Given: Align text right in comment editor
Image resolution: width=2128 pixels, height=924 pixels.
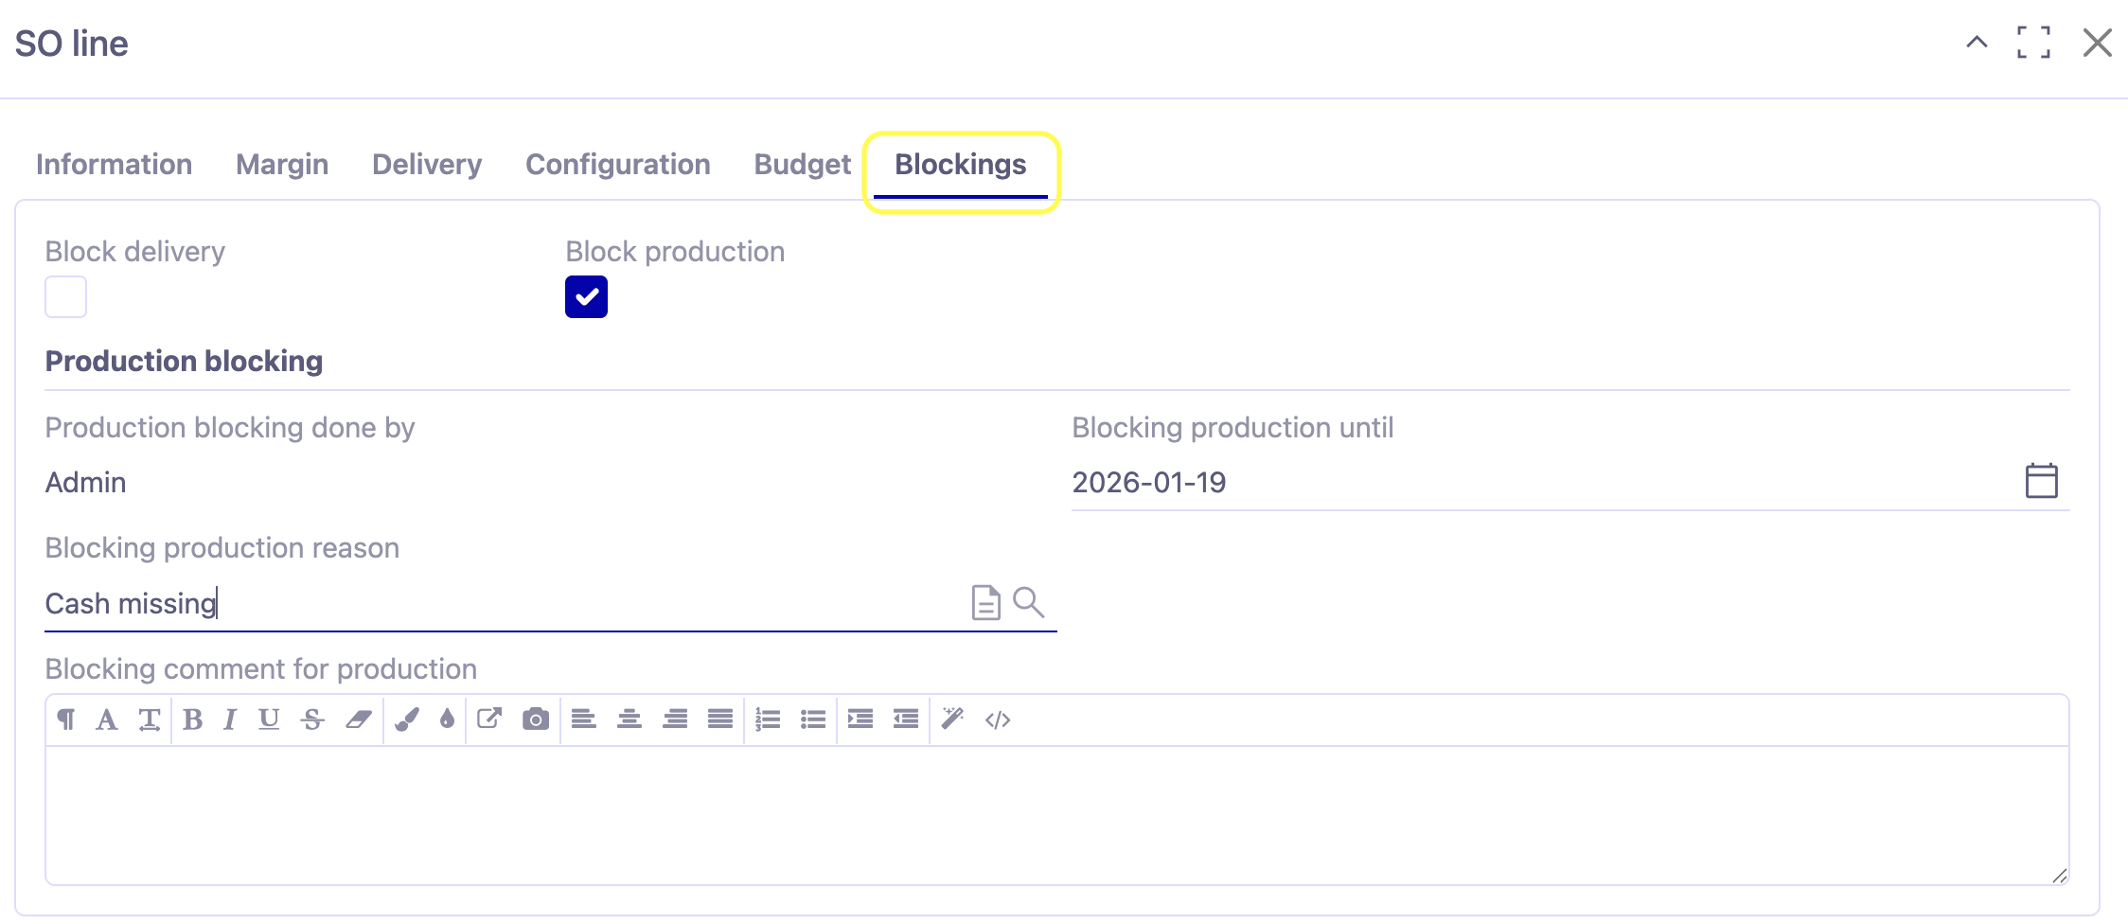Looking at the screenshot, I should click(675, 720).
